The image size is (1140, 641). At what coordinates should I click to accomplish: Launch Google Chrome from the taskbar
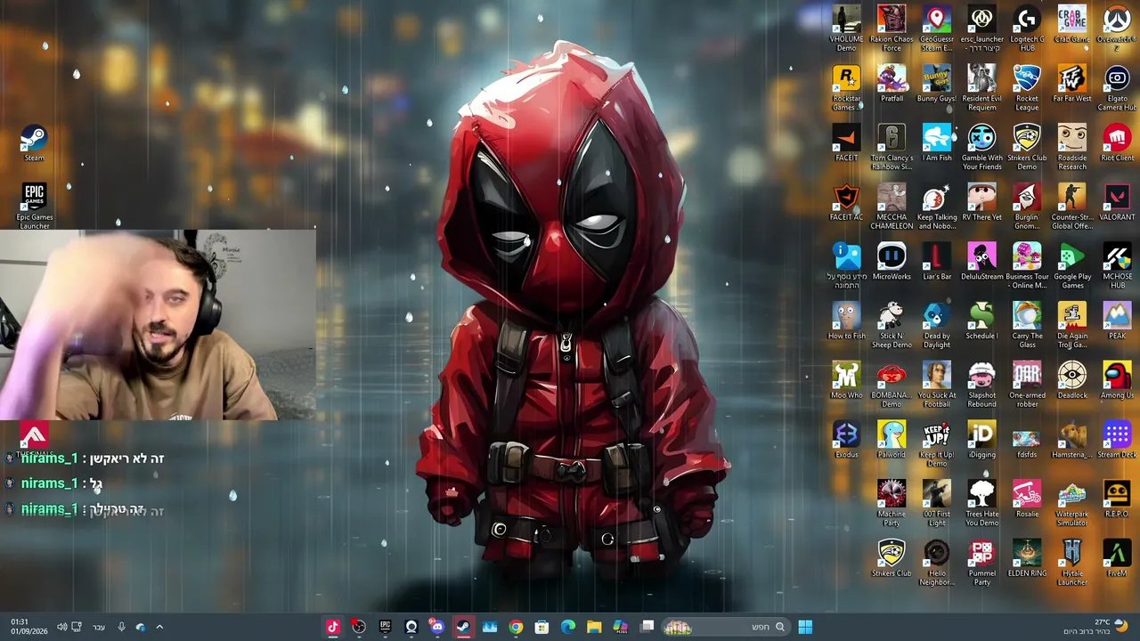click(x=516, y=627)
